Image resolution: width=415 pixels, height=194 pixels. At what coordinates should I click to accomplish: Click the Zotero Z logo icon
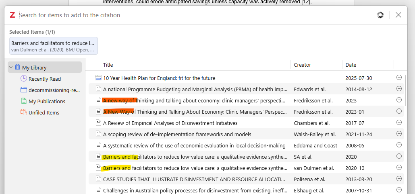[x=12, y=15]
